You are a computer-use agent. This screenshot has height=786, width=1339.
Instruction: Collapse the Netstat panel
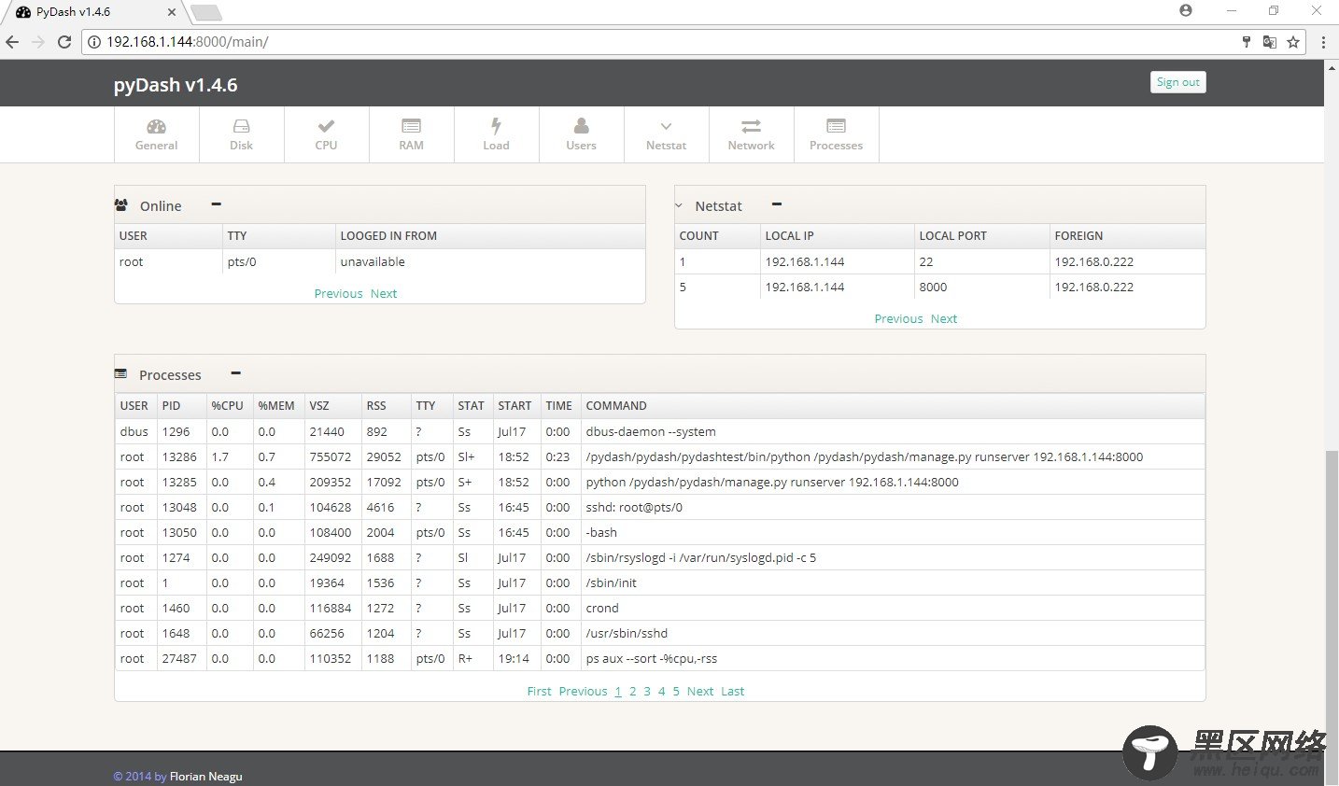pos(777,204)
